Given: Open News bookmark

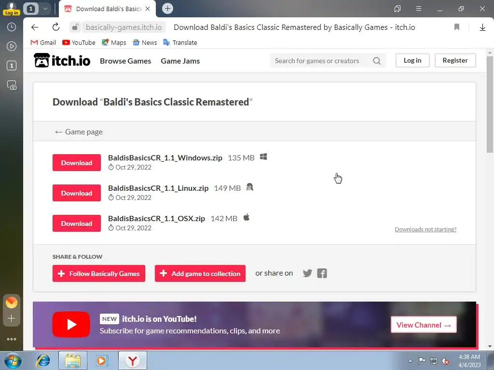Looking at the screenshot, I should [x=145, y=42].
